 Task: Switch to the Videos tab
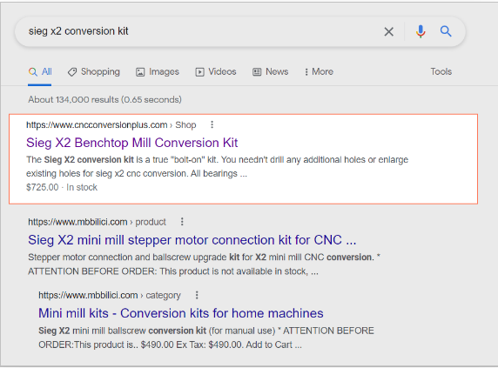click(x=216, y=71)
